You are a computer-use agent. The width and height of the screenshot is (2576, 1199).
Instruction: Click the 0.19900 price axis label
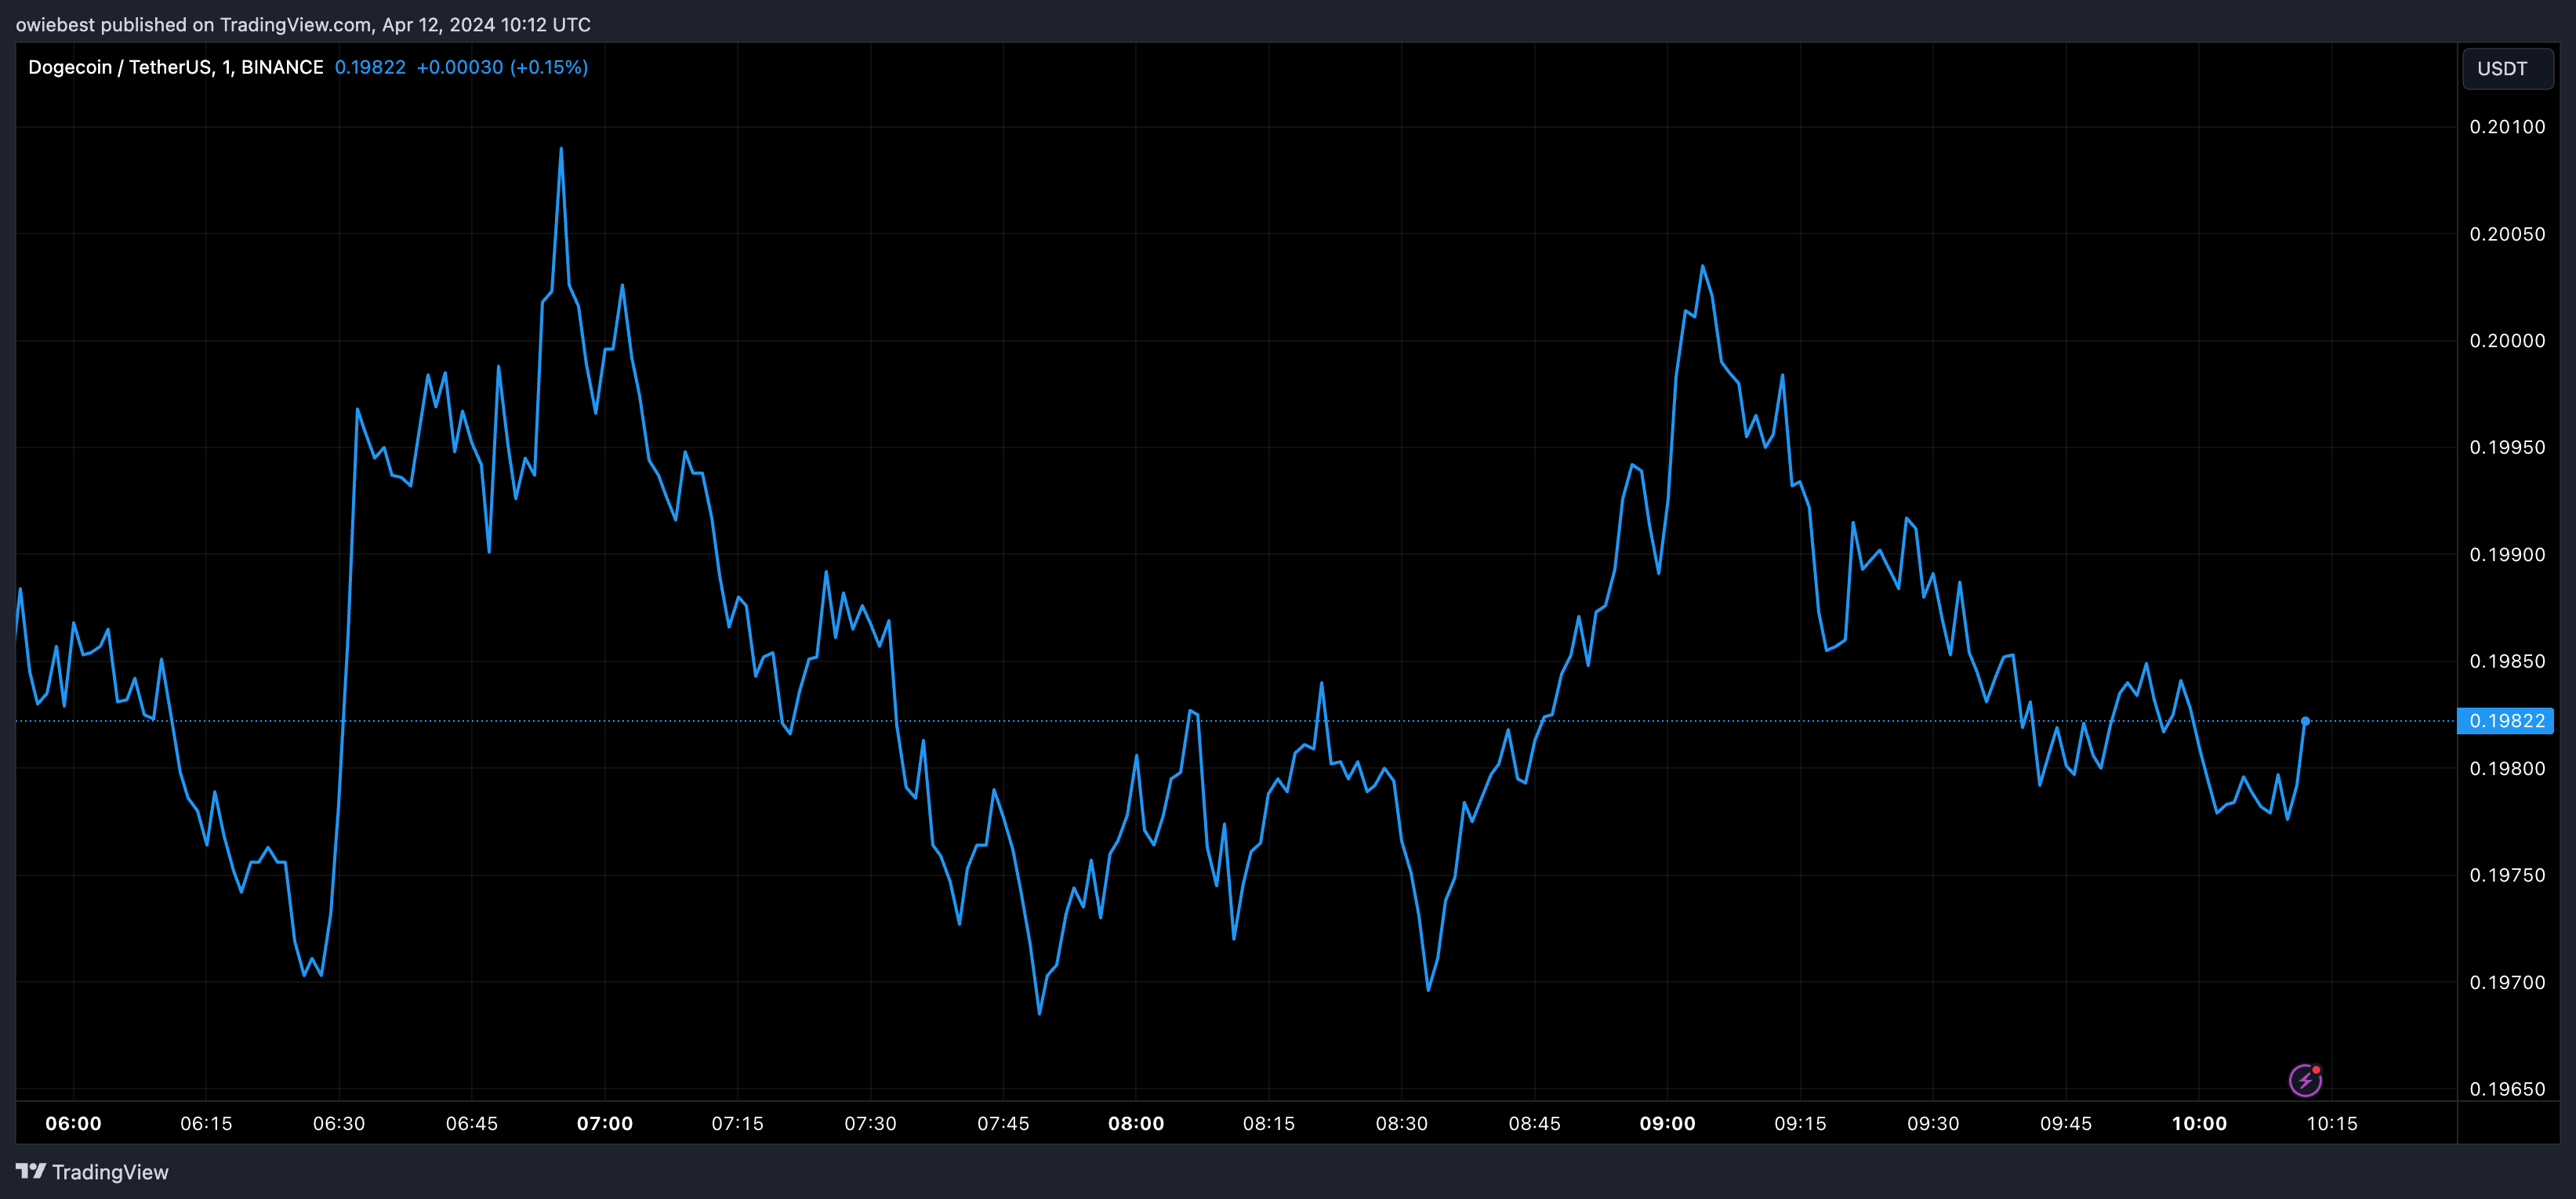[2507, 555]
